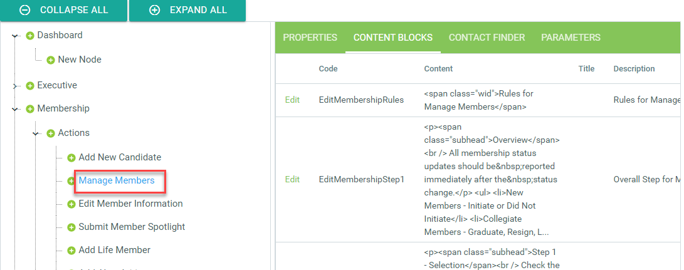Click the green plus icon beside Dashboard
The width and height of the screenshot is (684, 270).
point(30,36)
